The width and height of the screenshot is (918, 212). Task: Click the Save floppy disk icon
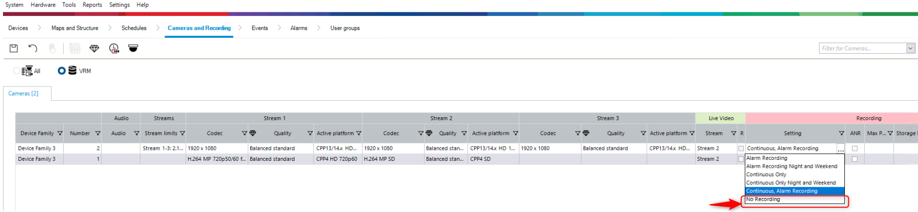click(x=14, y=48)
